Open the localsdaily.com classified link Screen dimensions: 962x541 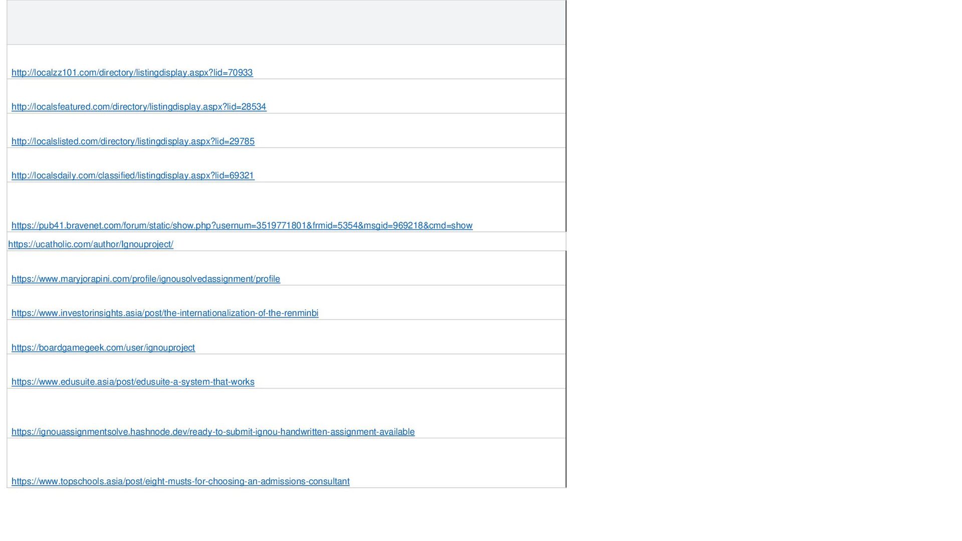coord(133,175)
